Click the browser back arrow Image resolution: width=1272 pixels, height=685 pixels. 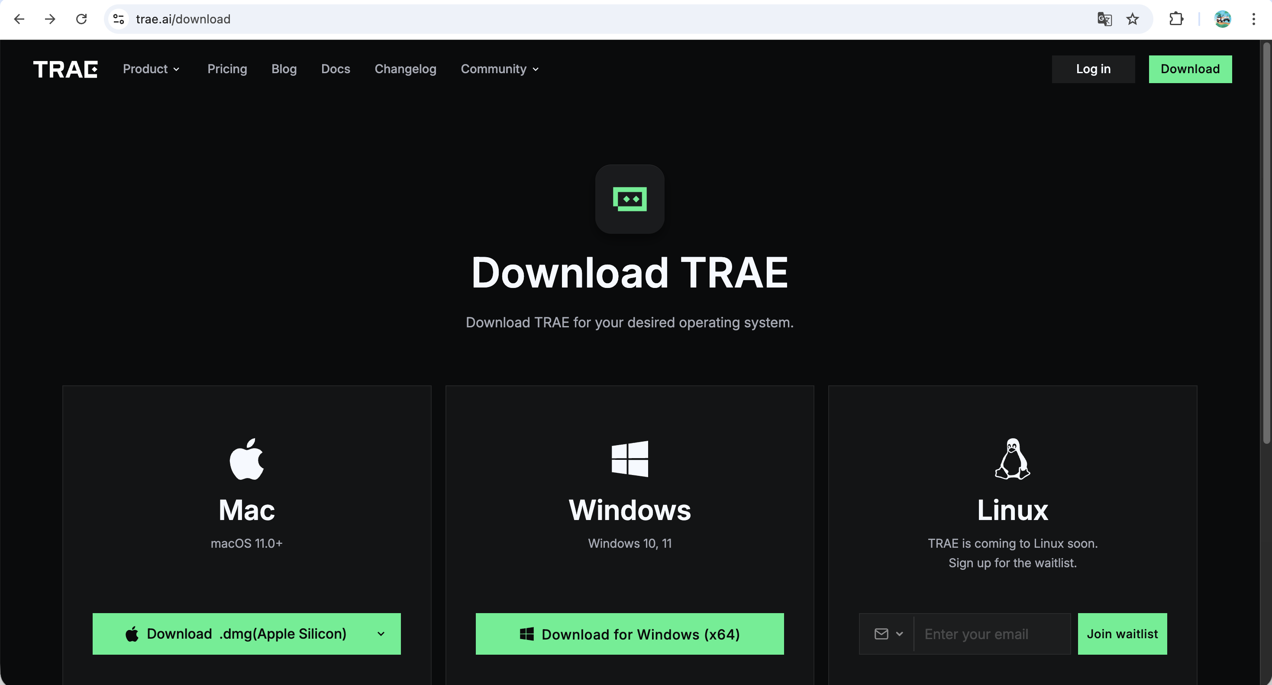[19, 19]
